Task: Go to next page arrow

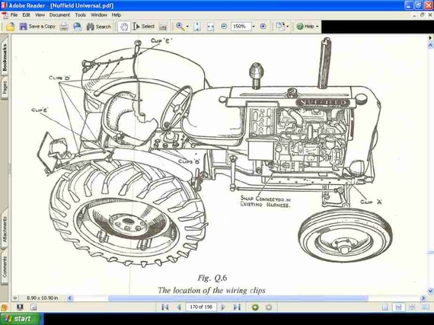Action: tap(223, 307)
